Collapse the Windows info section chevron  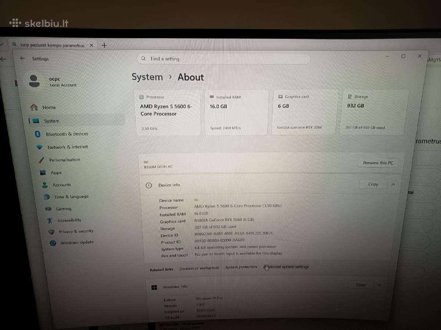pos(379,285)
